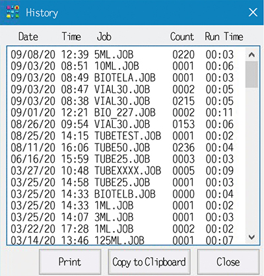Image resolution: width=264 pixels, height=276 pixels.
Task: Select the 3ML.JOB row
Action: tap(122, 217)
